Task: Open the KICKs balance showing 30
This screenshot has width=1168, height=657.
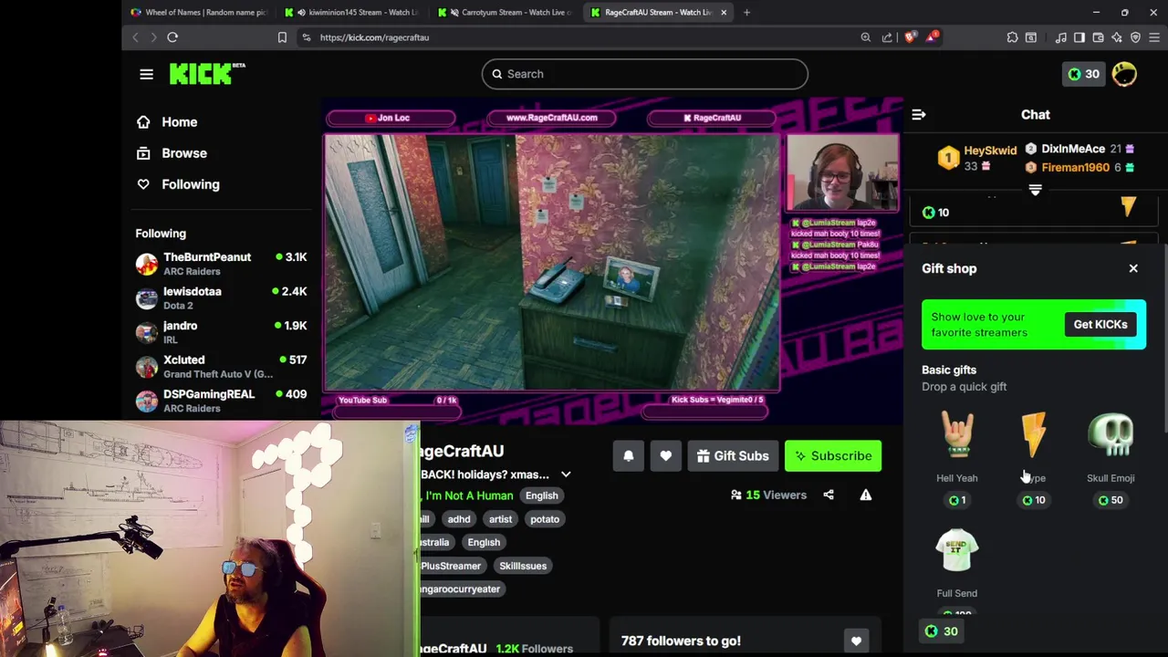Action: (1083, 74)
